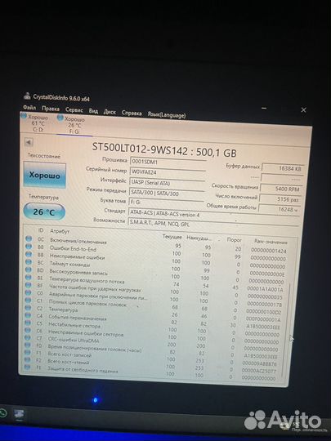331x441 pixels.
Task: Click status orb for Время позиционирования головок
Action: (x=27, y=345)
